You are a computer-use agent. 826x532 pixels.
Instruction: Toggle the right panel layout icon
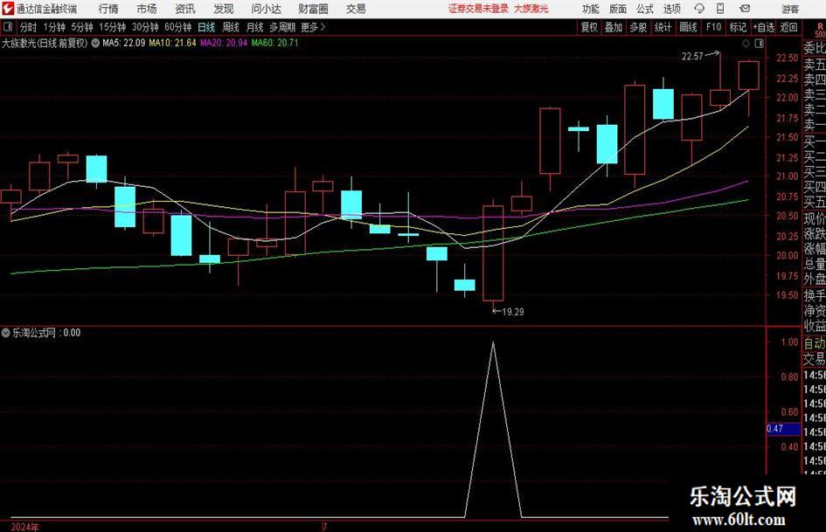(x=759, y=43)
